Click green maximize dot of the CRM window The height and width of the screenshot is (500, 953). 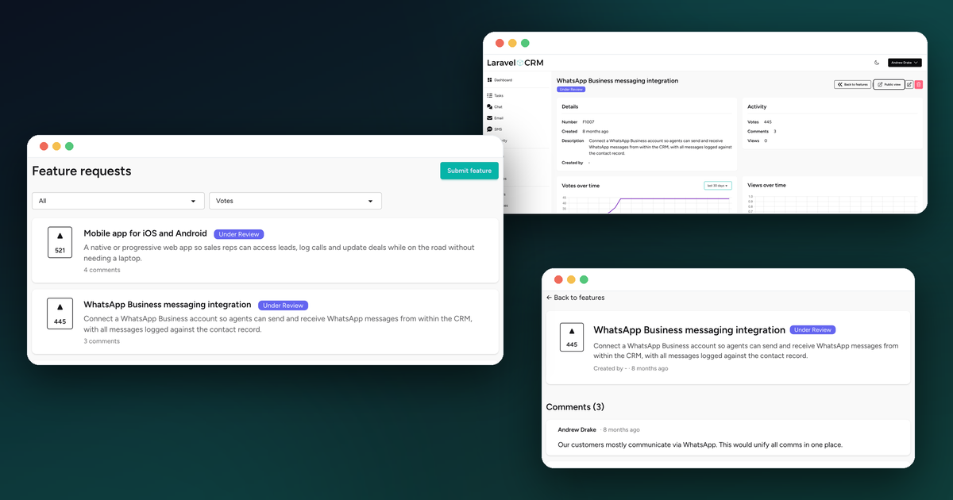tap(525, 43)
